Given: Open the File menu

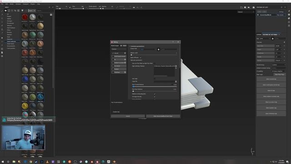Looking at the screenshot, I should [2, 4].
